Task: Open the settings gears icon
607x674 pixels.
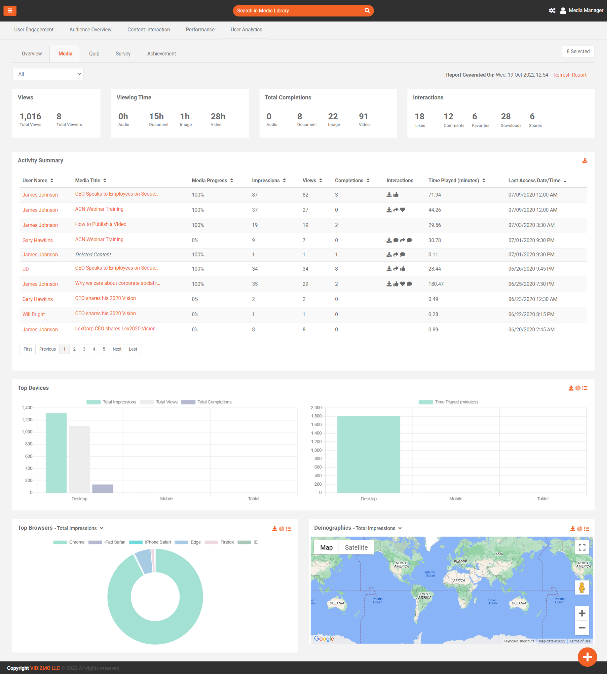Action: [x=552, y=11]
